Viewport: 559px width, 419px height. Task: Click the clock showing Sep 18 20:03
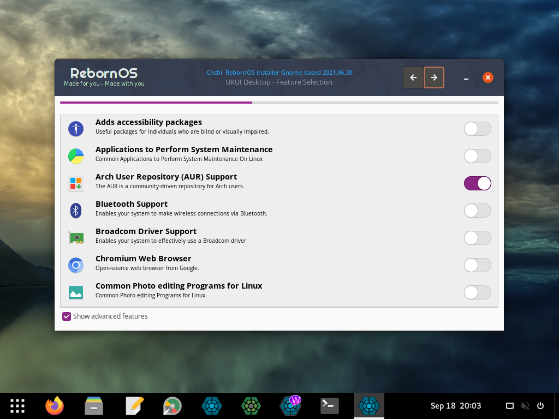(x=456, y=406)
